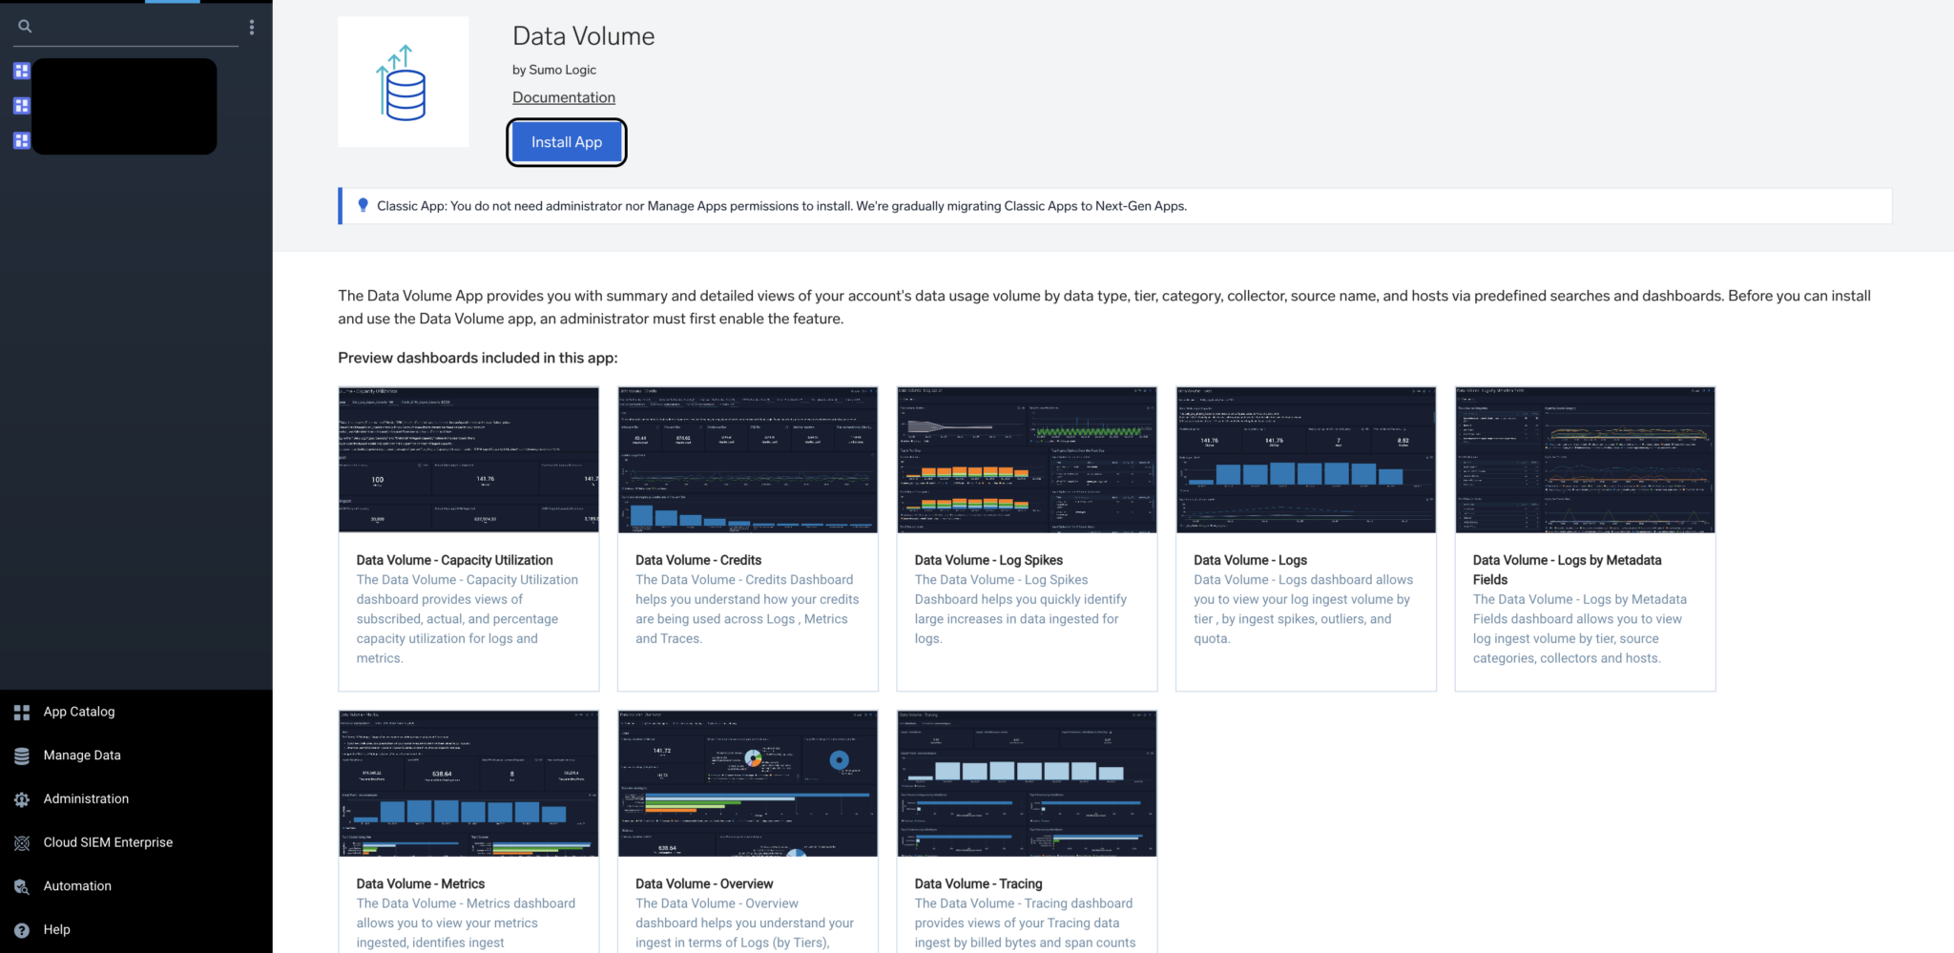This screenshot has height=953, width=1954.
Task: Open App Catalog from the left sidebar
Action: 78,711
